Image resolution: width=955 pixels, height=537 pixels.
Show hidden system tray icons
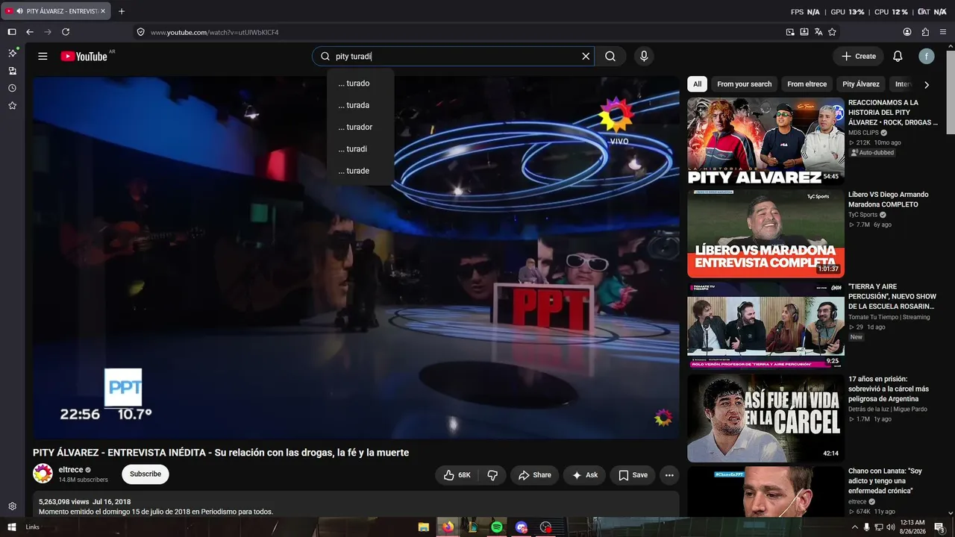(x=854, y=527)
